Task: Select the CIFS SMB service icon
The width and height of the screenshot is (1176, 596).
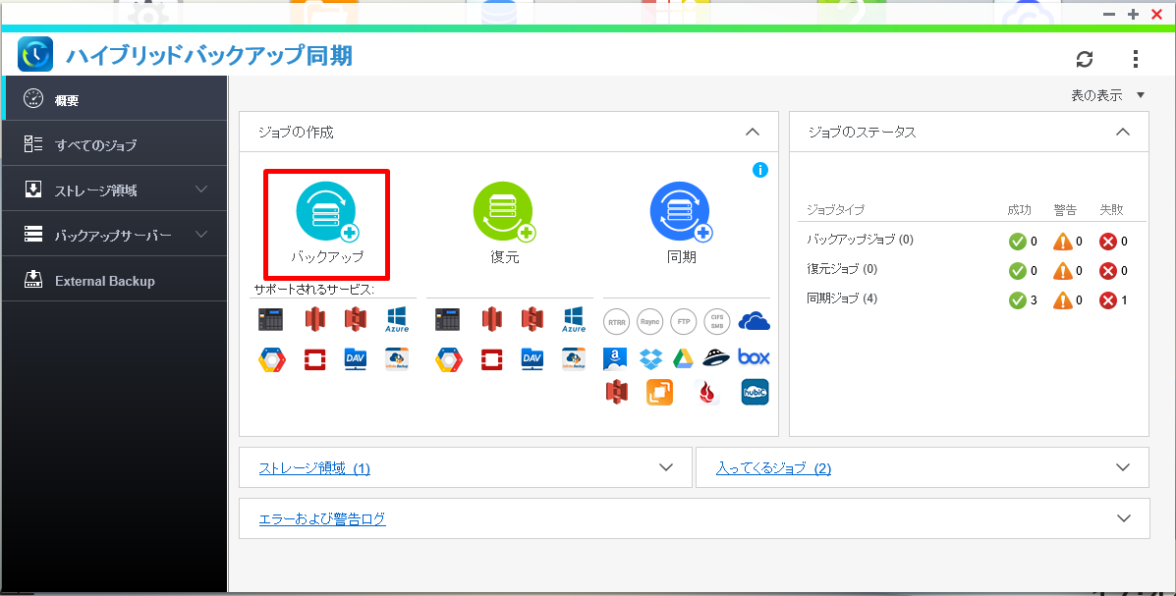Action: pos(717,322)
